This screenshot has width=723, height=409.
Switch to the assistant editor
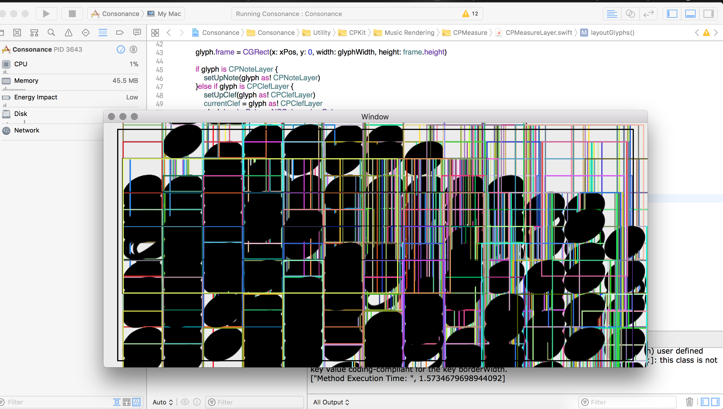630,14
